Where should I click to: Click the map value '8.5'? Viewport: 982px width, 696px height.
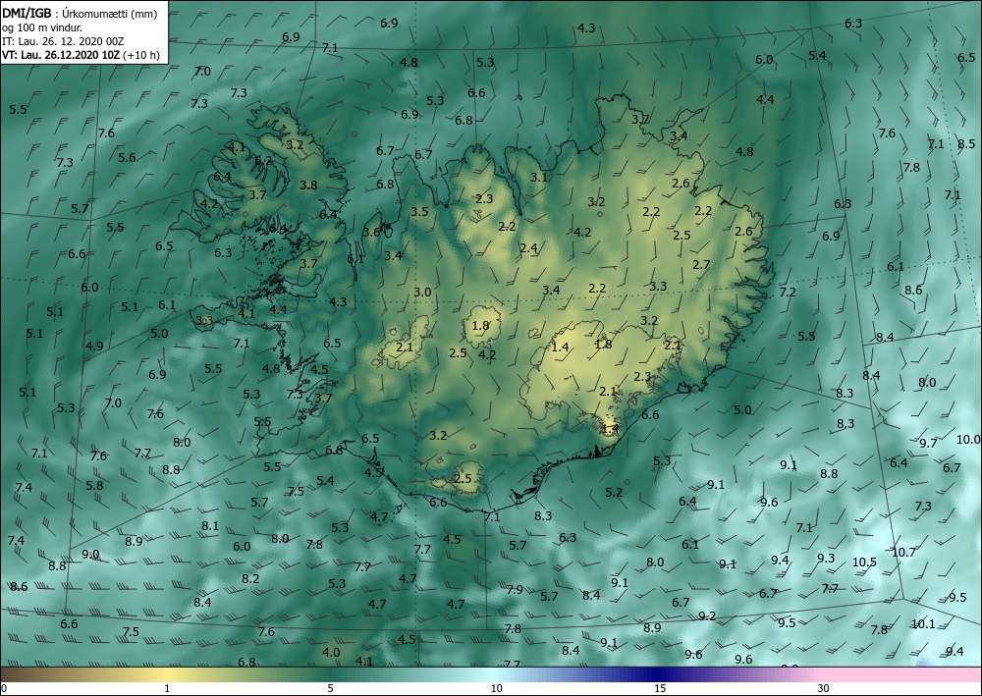[x=966, y=144]
